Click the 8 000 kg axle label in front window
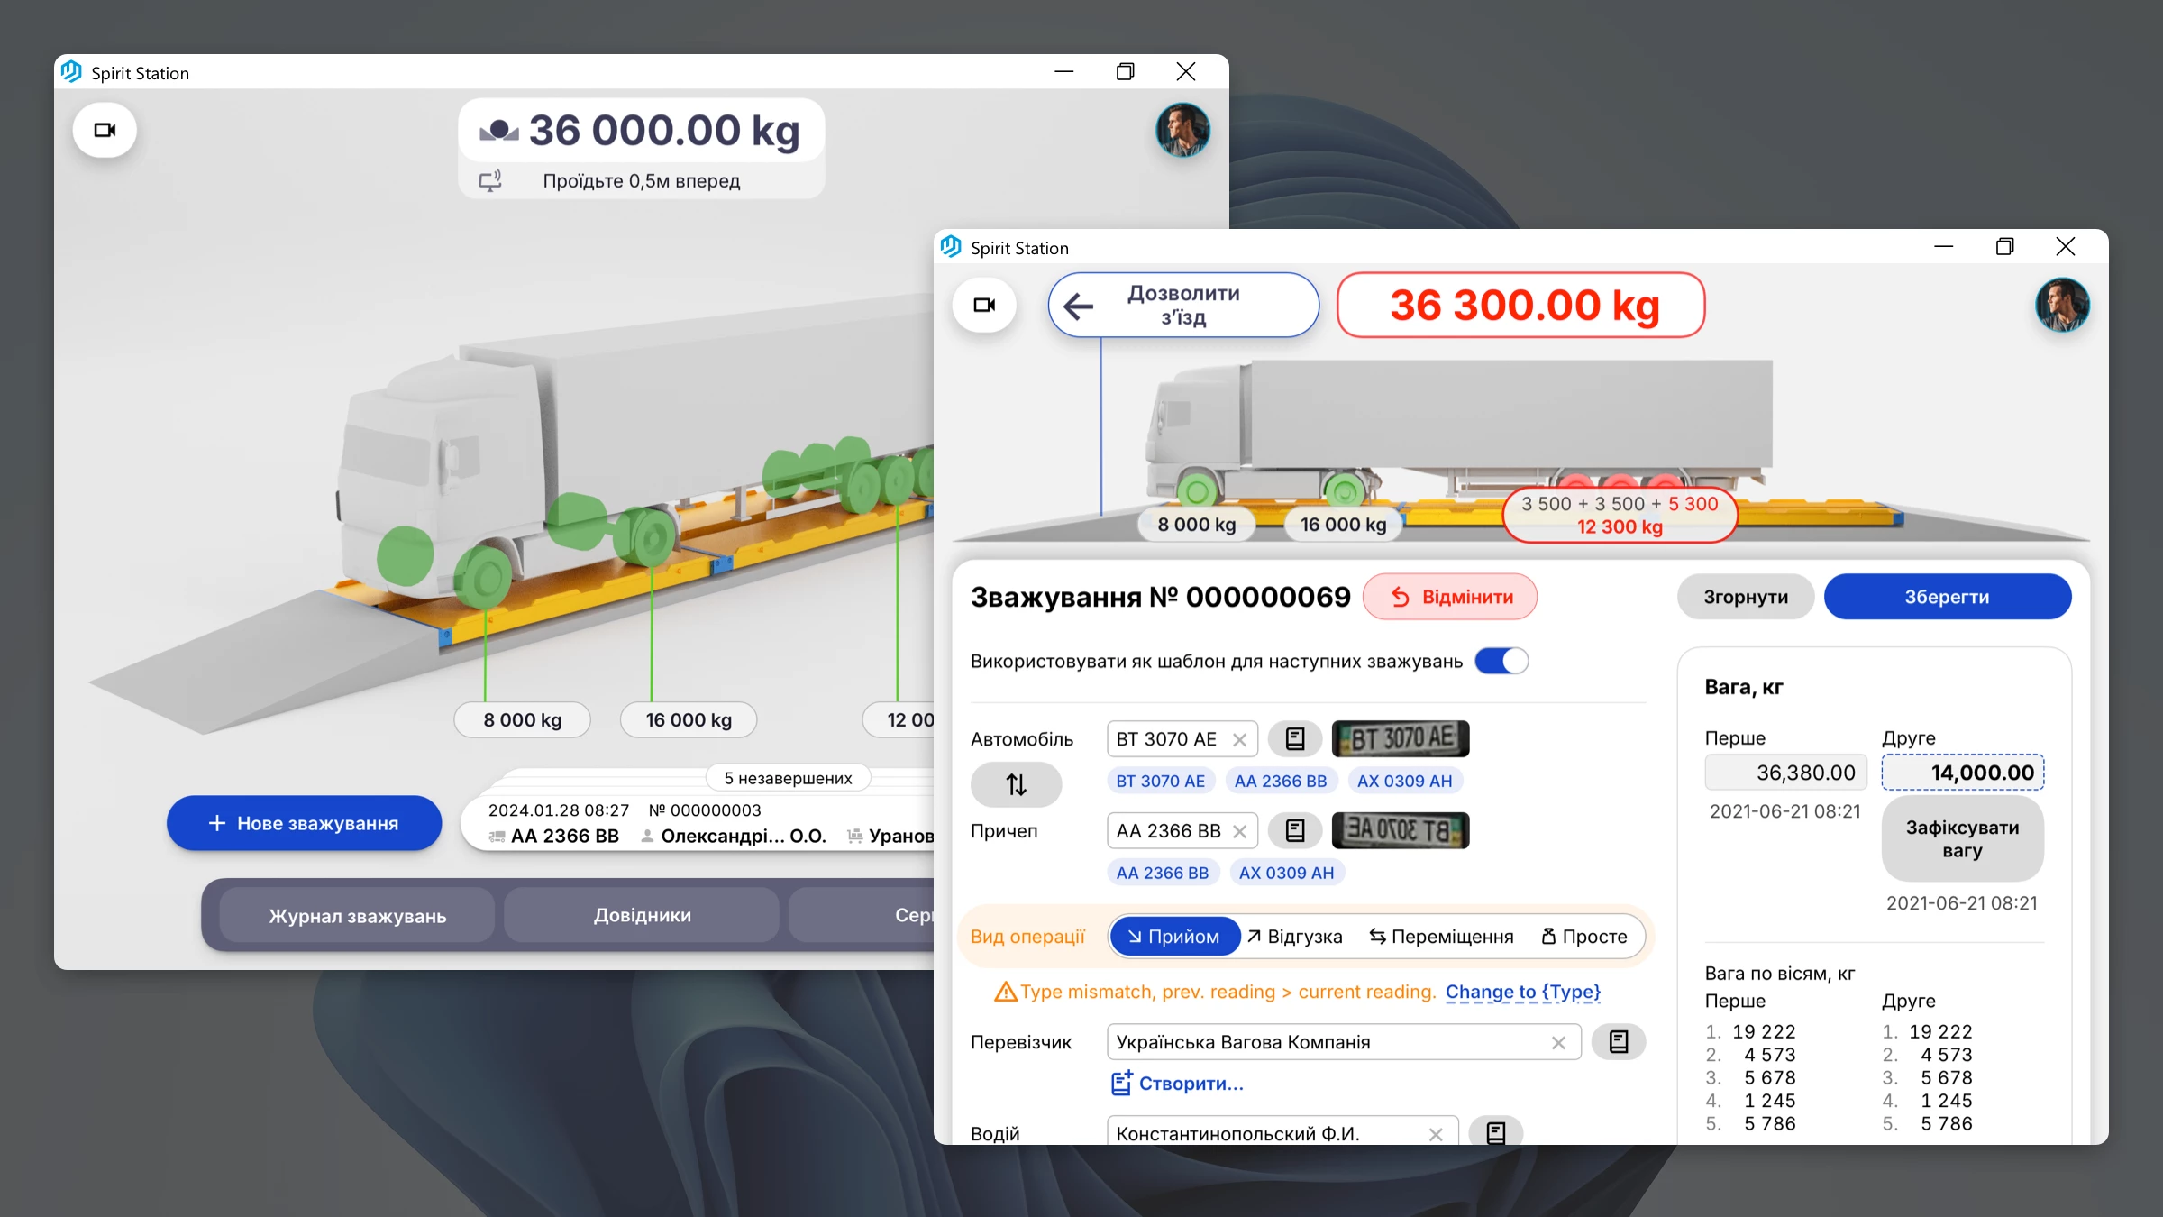 pyautogui.click(x=1196, y=525)
